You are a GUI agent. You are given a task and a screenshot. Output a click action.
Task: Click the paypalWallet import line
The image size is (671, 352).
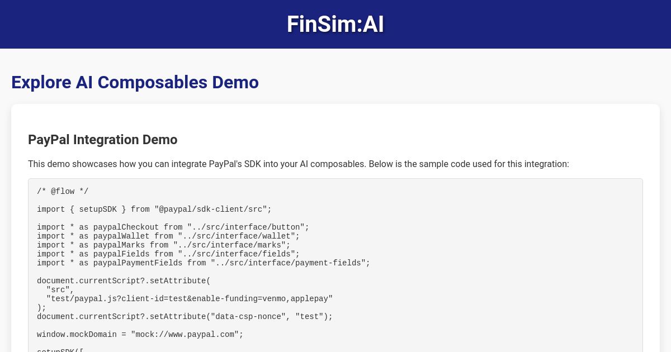coord(168,236)
